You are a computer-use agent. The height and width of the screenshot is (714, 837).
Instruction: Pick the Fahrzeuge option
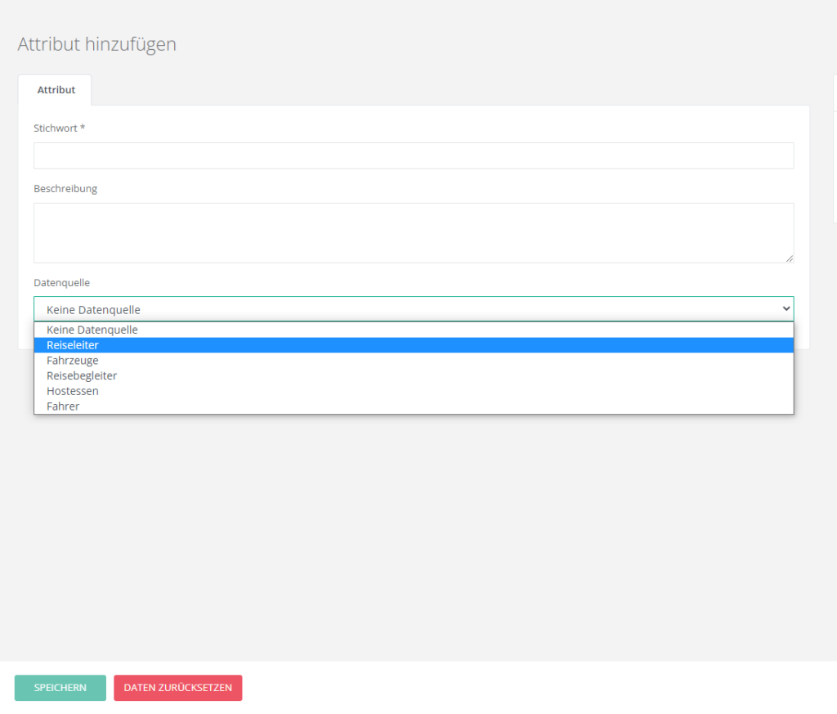pos(73,361)
